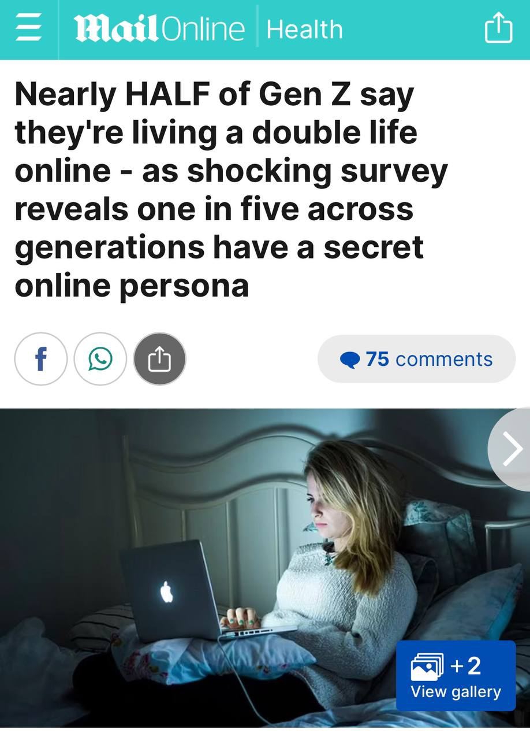Open the 75 comments section
This screenshot has width=530, height=740.
coord(416,359)
